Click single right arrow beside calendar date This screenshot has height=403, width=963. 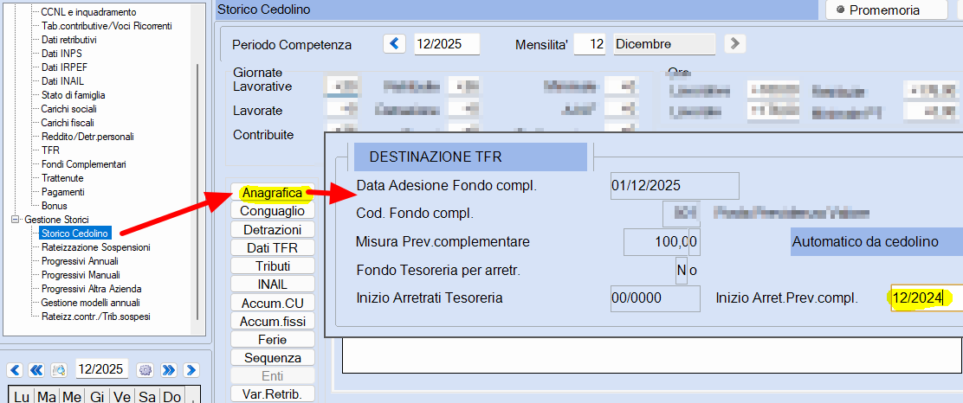pos(191,370)
